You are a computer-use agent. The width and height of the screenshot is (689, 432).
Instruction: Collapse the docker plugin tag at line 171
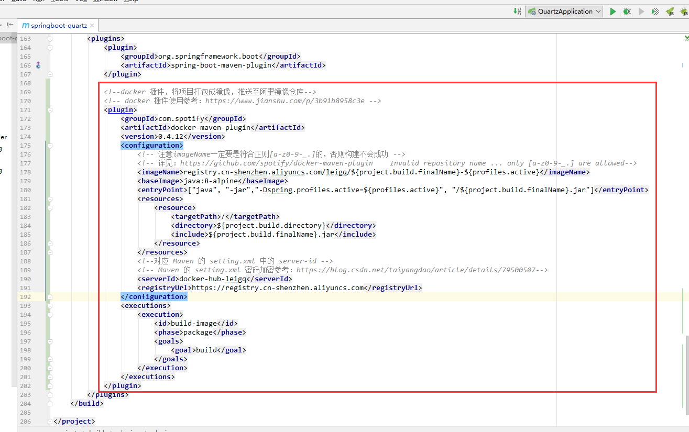(50, 110)
